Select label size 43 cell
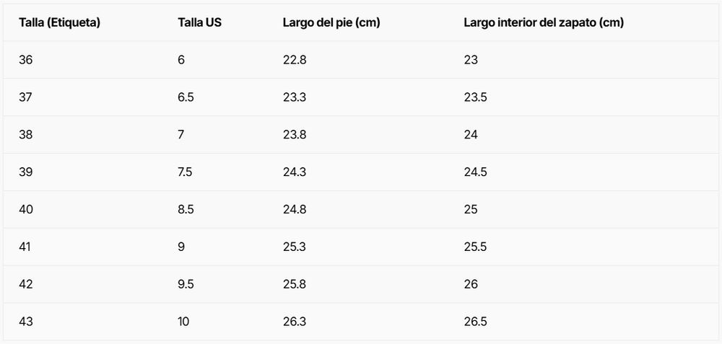This screenshot has width=722, height=344. click(x=26, y=322)
